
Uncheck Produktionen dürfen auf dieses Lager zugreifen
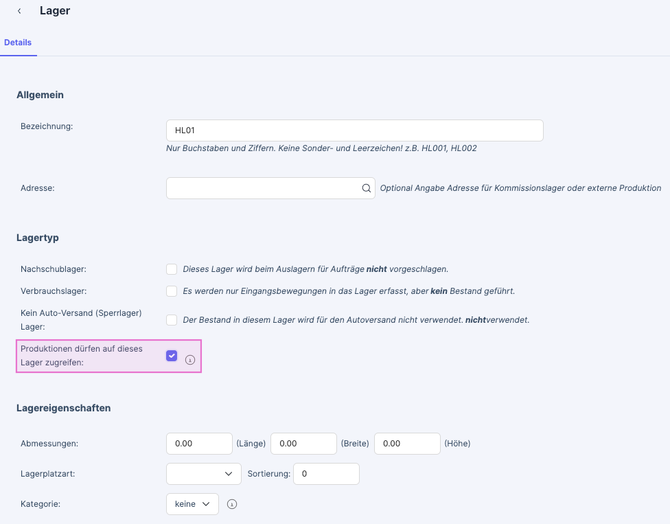click(x=172, y=356)
